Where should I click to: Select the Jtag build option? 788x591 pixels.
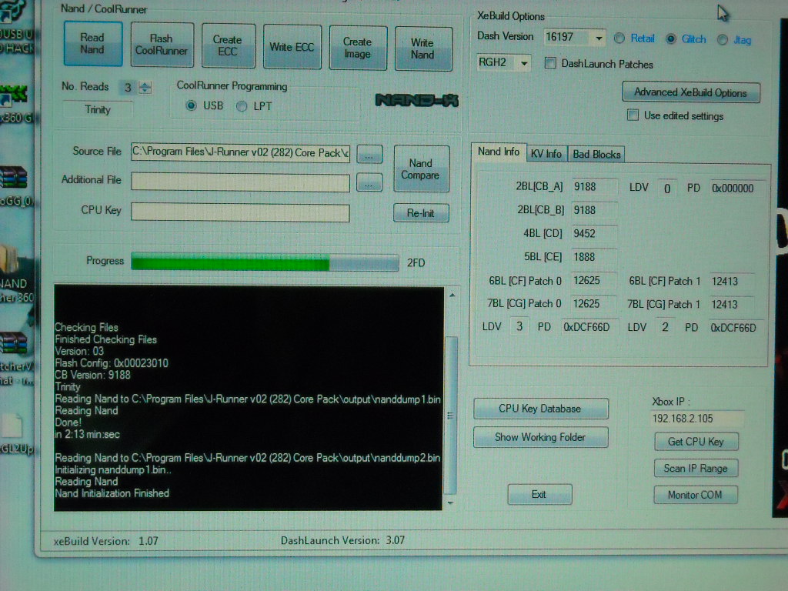point(723,40)
